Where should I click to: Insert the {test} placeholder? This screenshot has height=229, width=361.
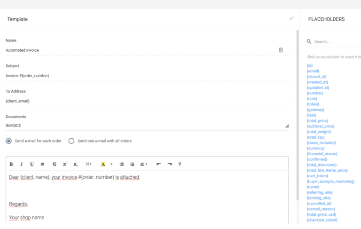[x=312, y=115]
